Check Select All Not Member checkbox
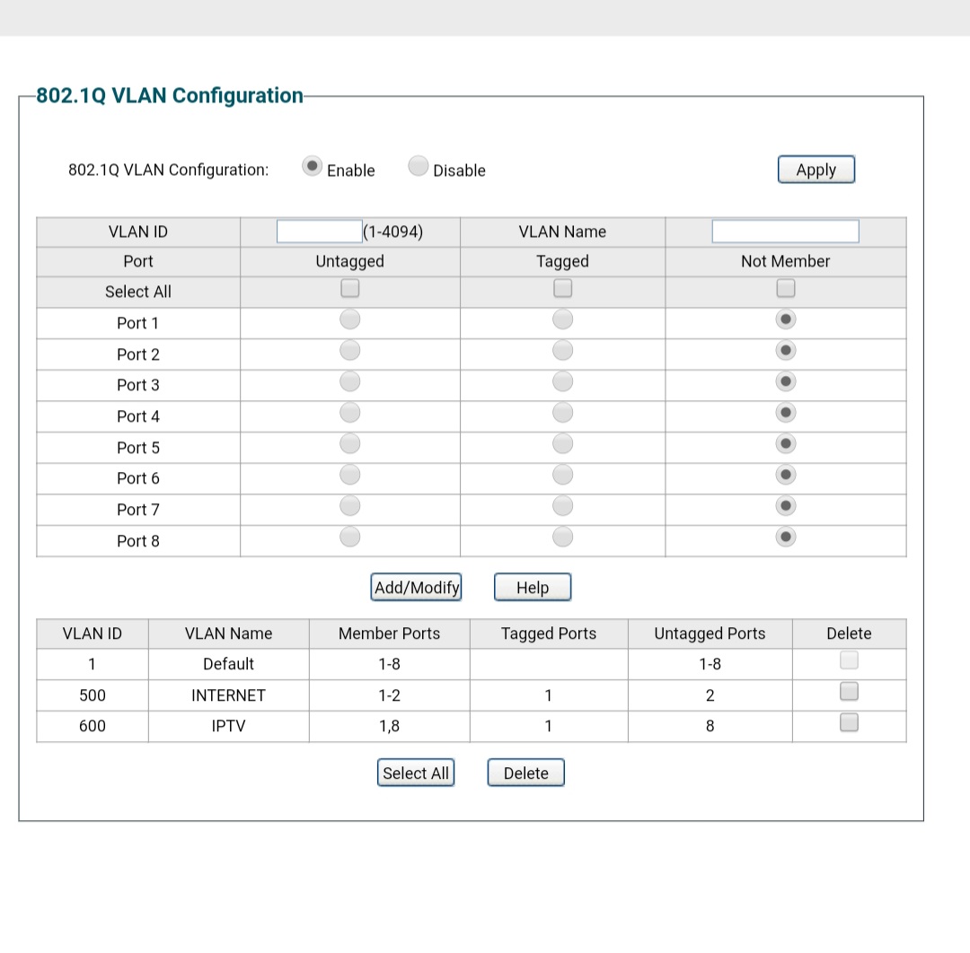970x953 pixels. [786, 289]
